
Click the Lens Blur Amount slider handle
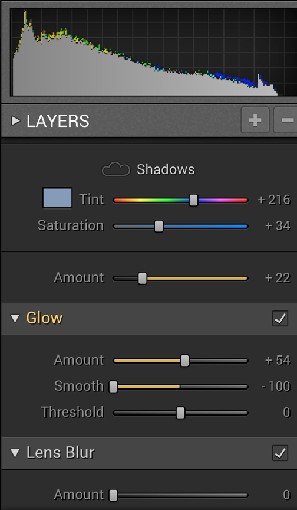[113, 495]
